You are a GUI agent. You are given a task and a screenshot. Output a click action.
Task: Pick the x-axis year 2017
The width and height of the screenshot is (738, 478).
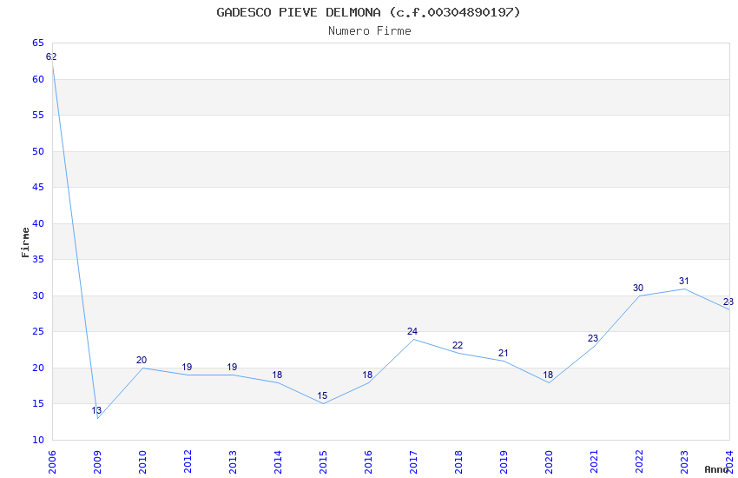413,461
